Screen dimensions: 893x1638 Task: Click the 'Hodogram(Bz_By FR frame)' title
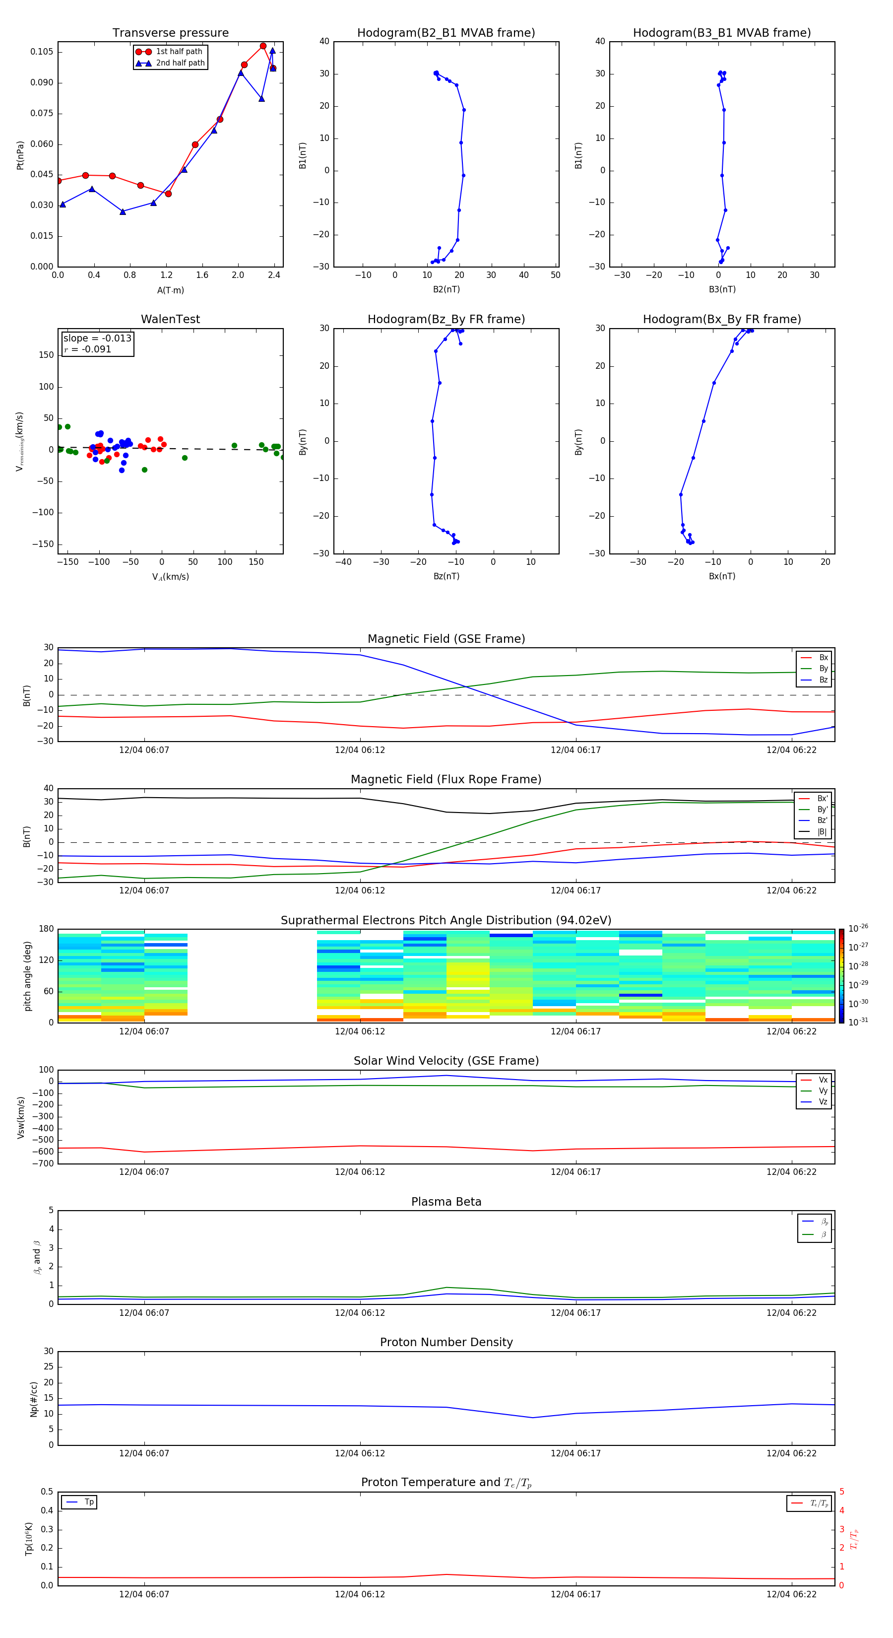pyautogui.click(x=446, y=319)
